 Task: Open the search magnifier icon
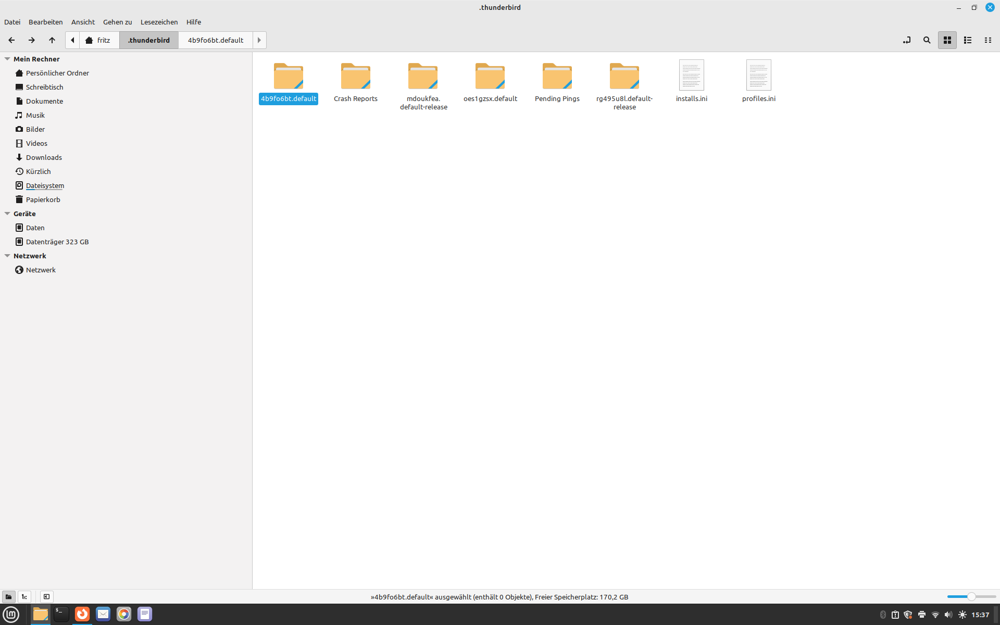pyautogui.click(x=927, y=40)
